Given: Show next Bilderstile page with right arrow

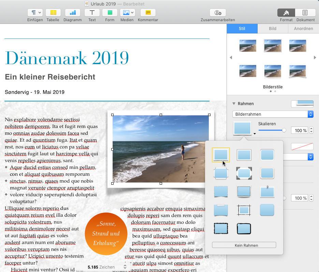Looking at the screenshot, I should 315,58.
